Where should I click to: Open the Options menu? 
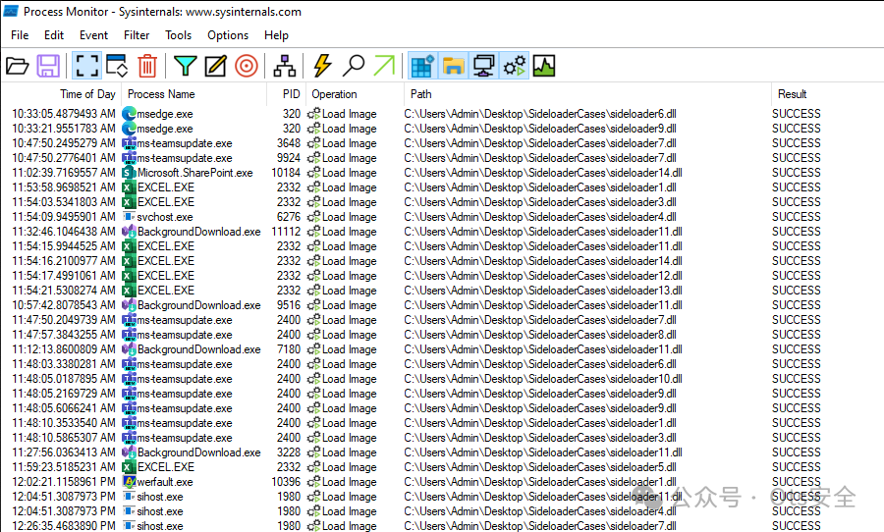tap(228, 35)
